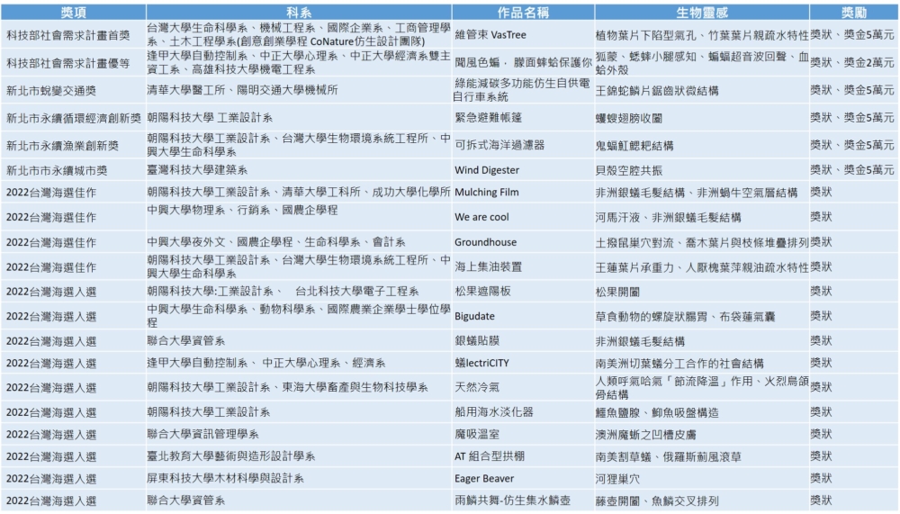Select the 貝殼空腔共振 inspiration cell

pyautogui.click(x=702, y=170)
